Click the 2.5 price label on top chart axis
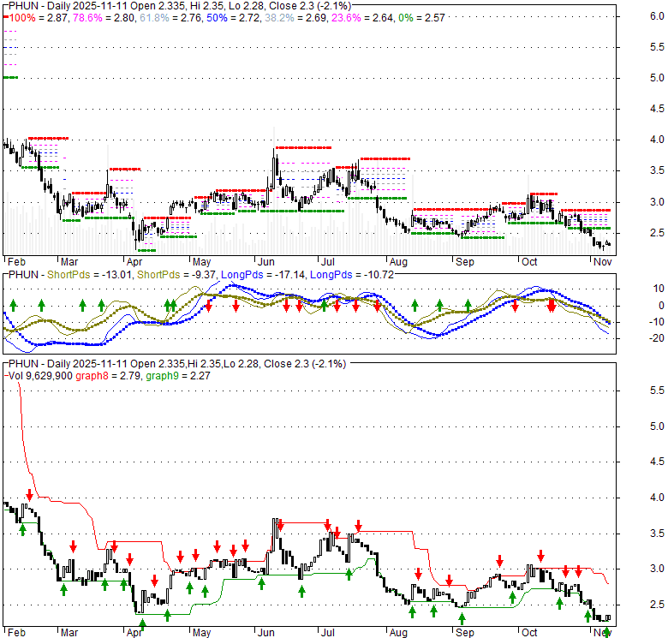The image size is (668, 638). point(657,233)
